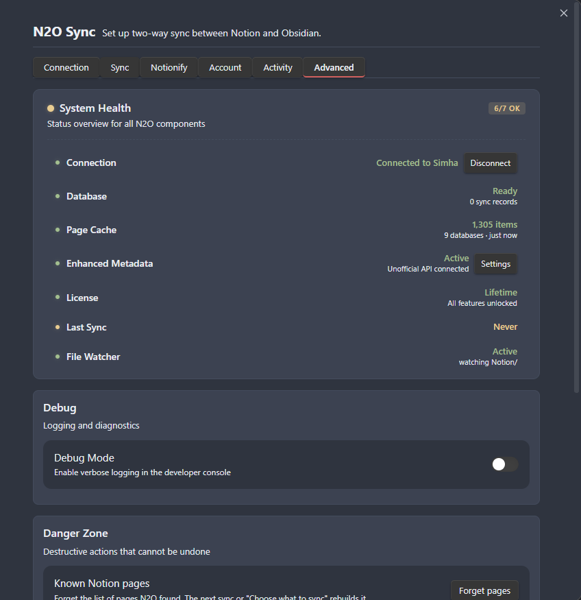Click the 'Known Notion pages' label
Screen dimensions: 581x600
pos(101,584)
